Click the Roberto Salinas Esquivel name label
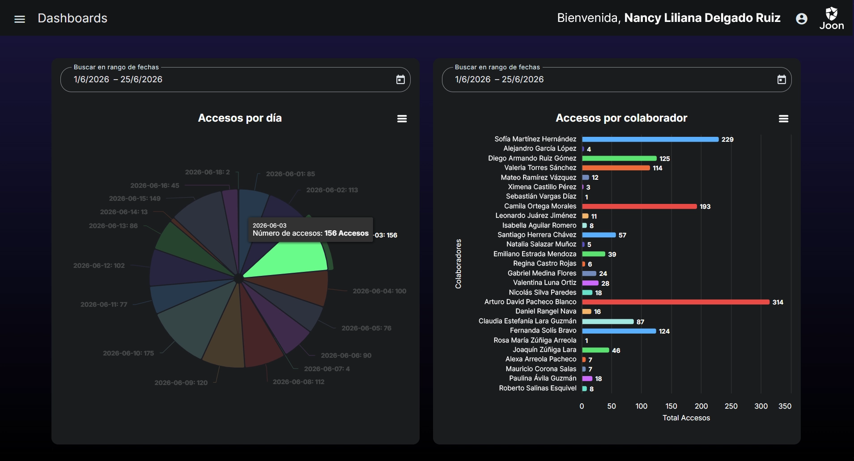 tap(538, 388)
